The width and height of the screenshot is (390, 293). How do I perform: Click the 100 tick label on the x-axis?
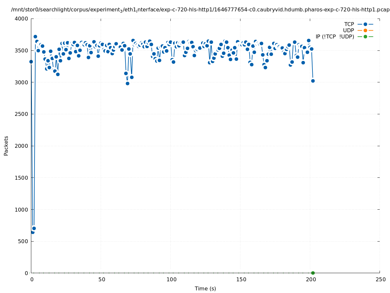[x=171, y=279]
